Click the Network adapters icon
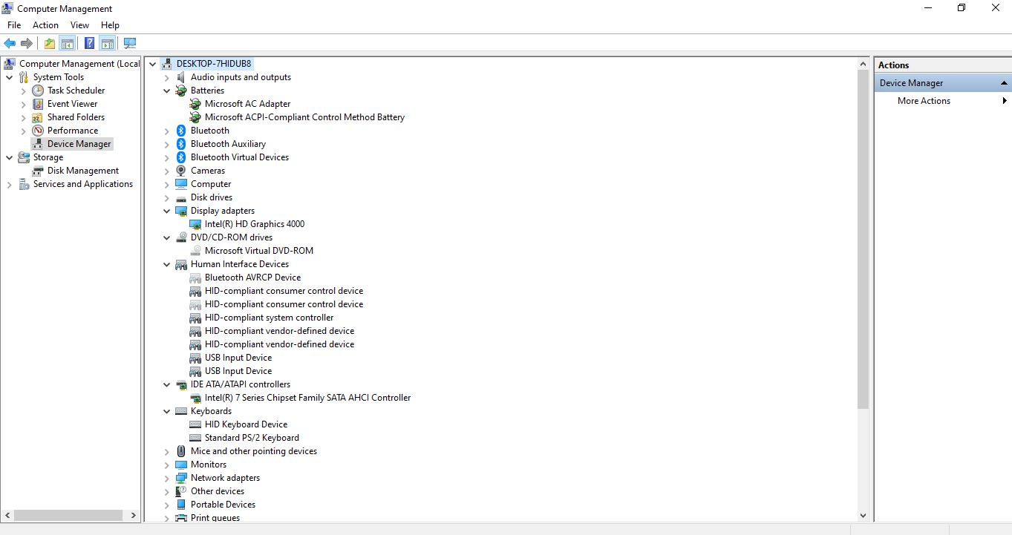This screenshot has height=535, width=1012. [x=181, y=478]
